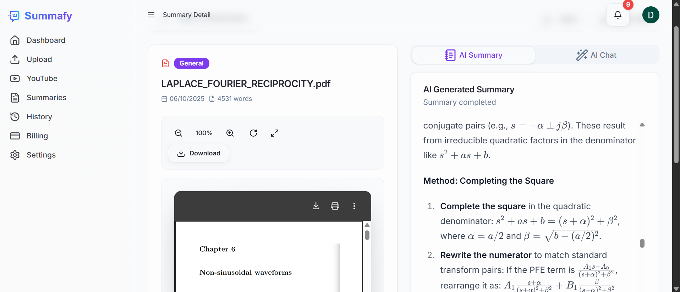The width and height of the screenshot is (680, 292).
Task: Open PDF viewer more options menu
Action: pos(354,206)
